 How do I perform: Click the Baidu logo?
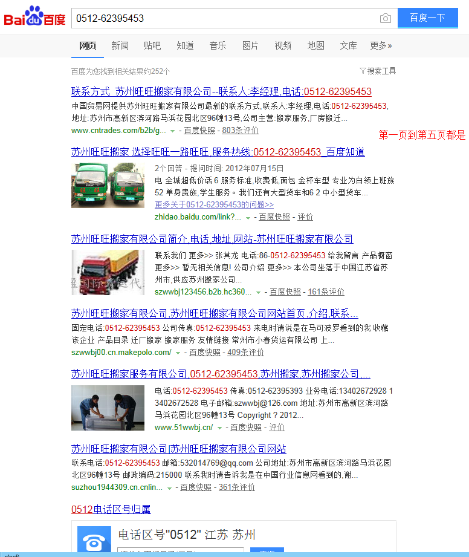tap(34, 16)
